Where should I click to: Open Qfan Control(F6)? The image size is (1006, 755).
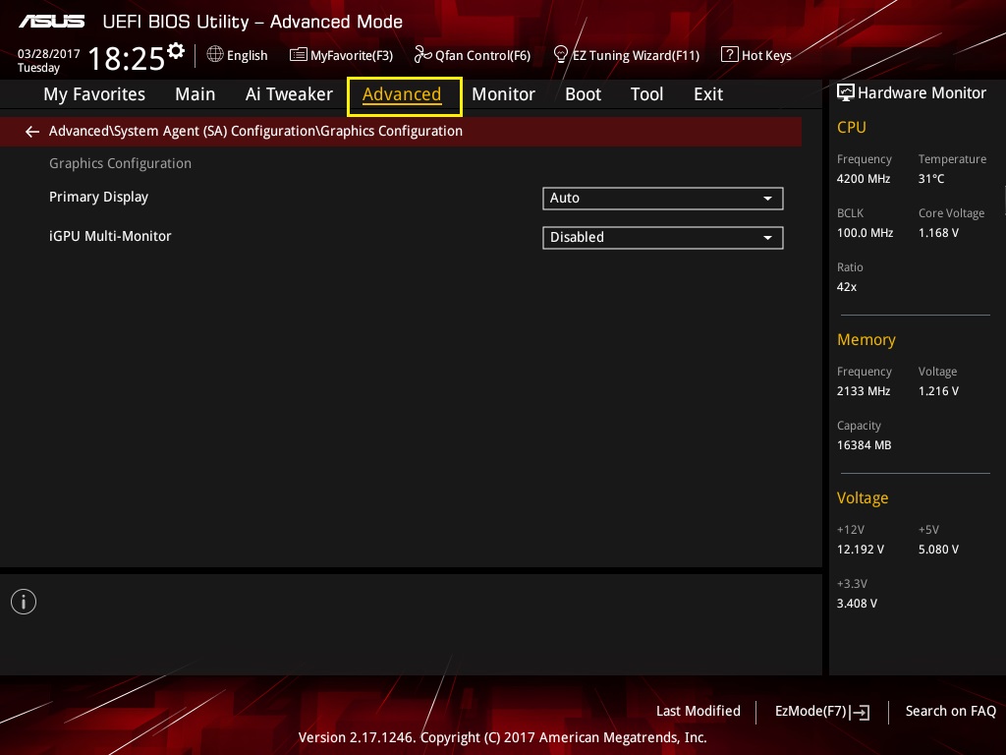pos(473,55)
